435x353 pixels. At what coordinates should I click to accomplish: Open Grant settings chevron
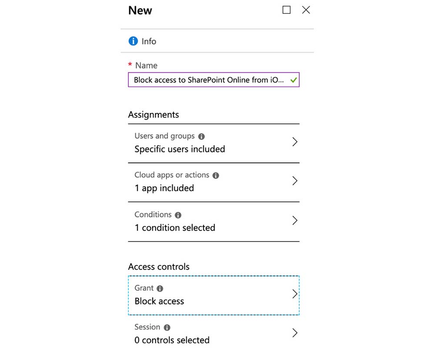point(294,294)
